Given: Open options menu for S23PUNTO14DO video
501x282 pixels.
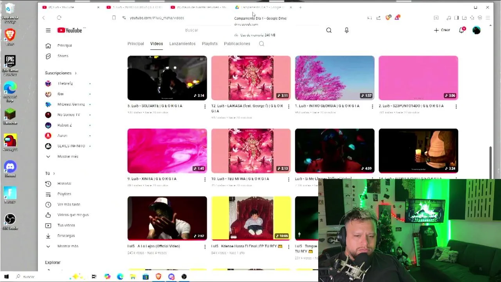Looking at the screenshot, I should (456, 107).
